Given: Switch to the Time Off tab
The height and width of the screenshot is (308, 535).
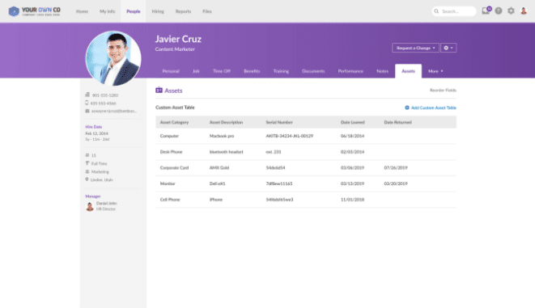Looking at the screenshot, I should click(x=222, y=71).
